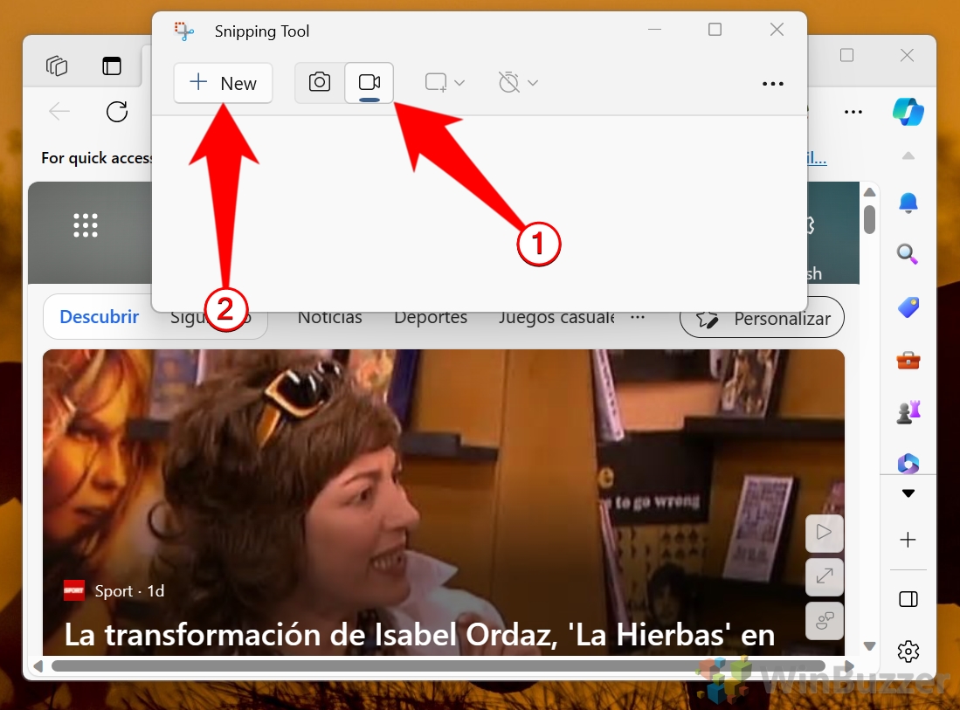Select the Juegos casuales tab

556,318
